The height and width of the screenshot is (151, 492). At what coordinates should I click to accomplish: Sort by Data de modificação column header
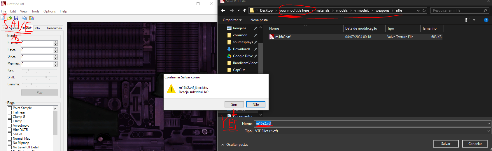point(361,28)
